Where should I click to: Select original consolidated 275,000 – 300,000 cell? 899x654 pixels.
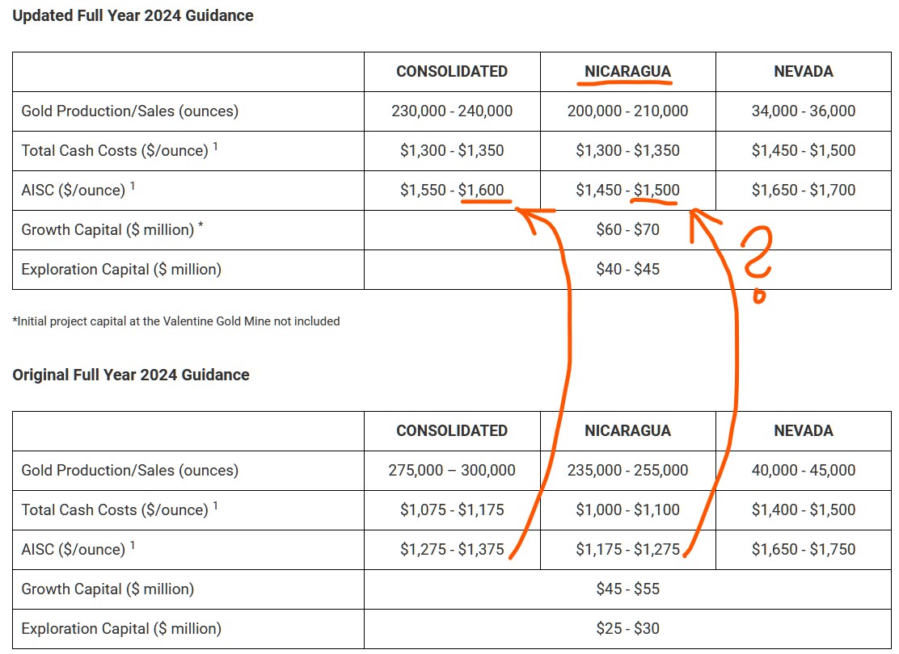click(x=452, y=470)
